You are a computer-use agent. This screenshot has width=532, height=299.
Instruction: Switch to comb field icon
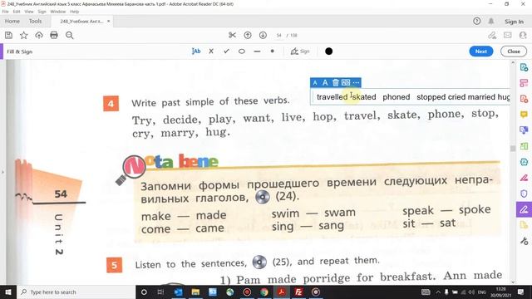[x=346, y=83]
